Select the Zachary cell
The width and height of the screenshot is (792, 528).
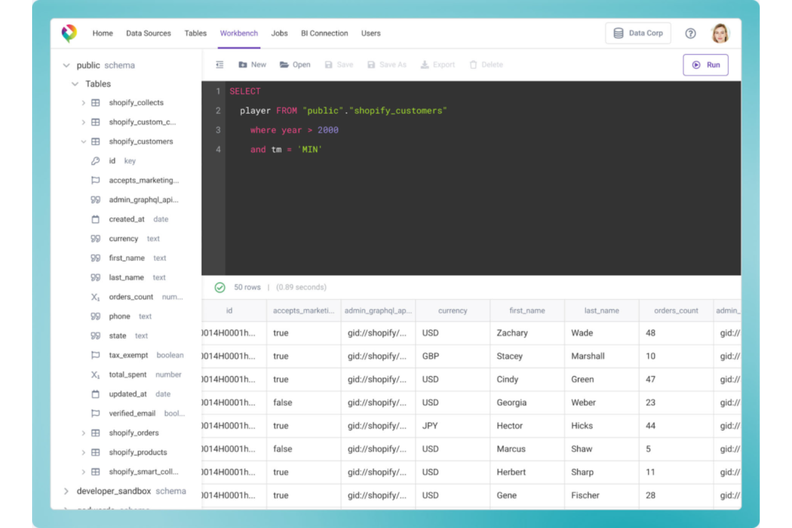click(x=527, y=333)
